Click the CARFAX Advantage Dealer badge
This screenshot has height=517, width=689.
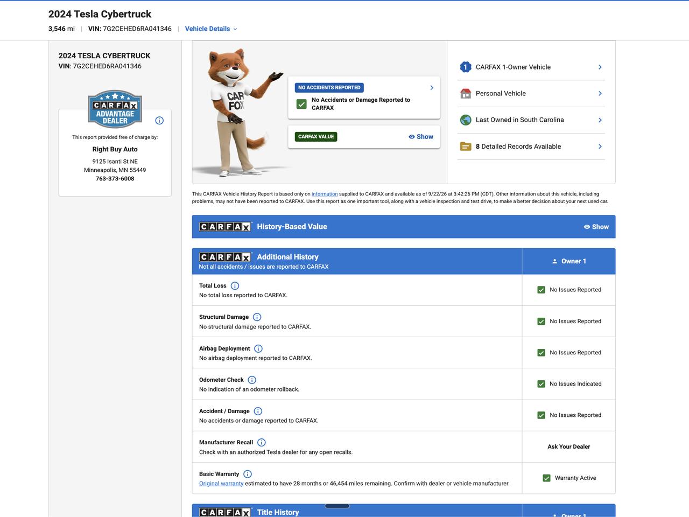115,109
